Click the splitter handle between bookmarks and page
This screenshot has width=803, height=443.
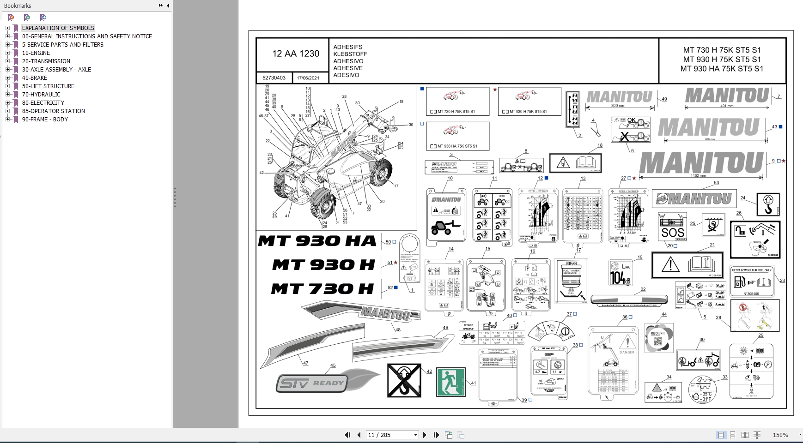[175, 196]
